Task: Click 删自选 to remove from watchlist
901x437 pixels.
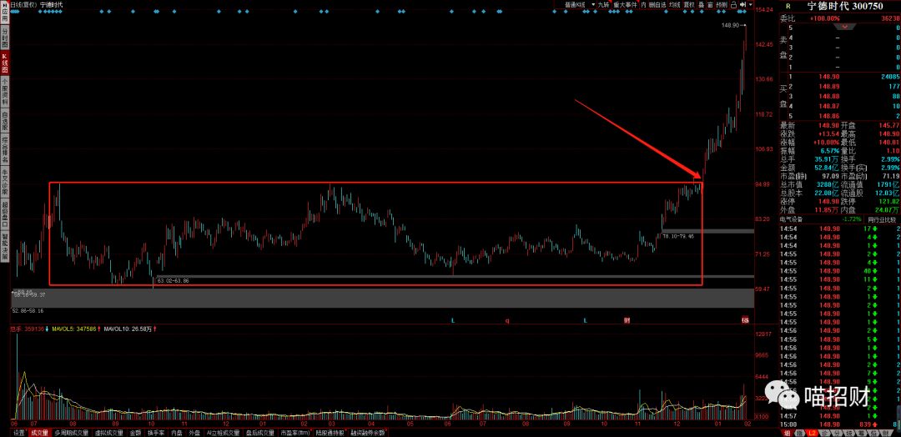Action: (657, 5)
